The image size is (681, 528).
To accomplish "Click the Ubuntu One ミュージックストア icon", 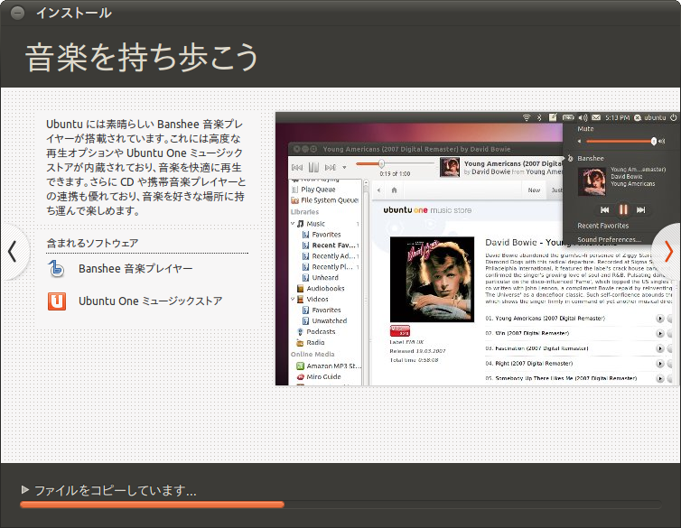I will 57,301.
